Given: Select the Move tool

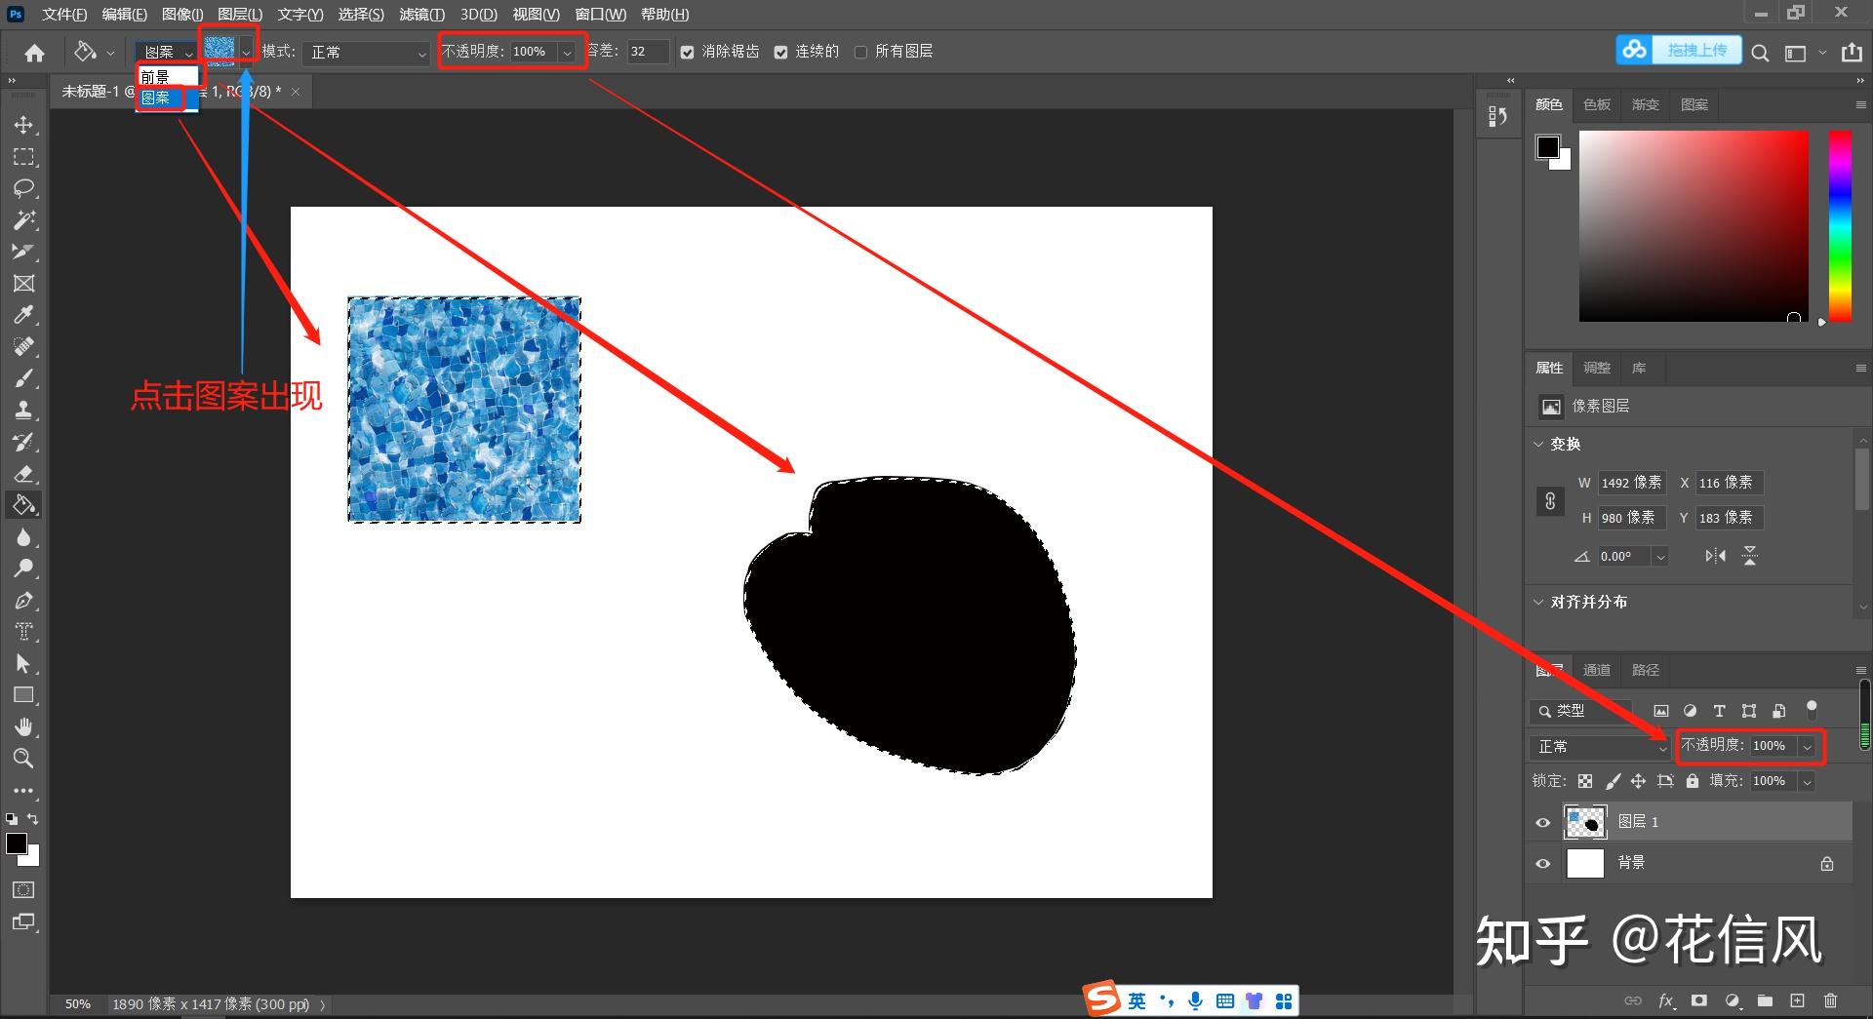Looking at the screenshot, I should point(24,125).
